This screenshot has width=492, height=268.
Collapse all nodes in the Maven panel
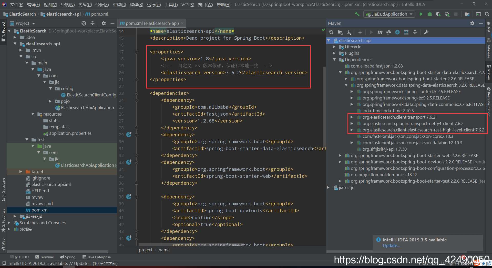tap(415, 32)
